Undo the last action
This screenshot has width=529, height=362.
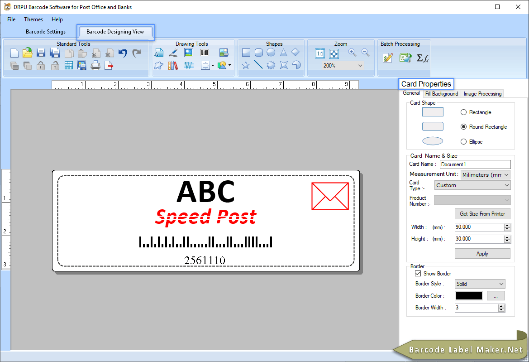pos(123,53)
